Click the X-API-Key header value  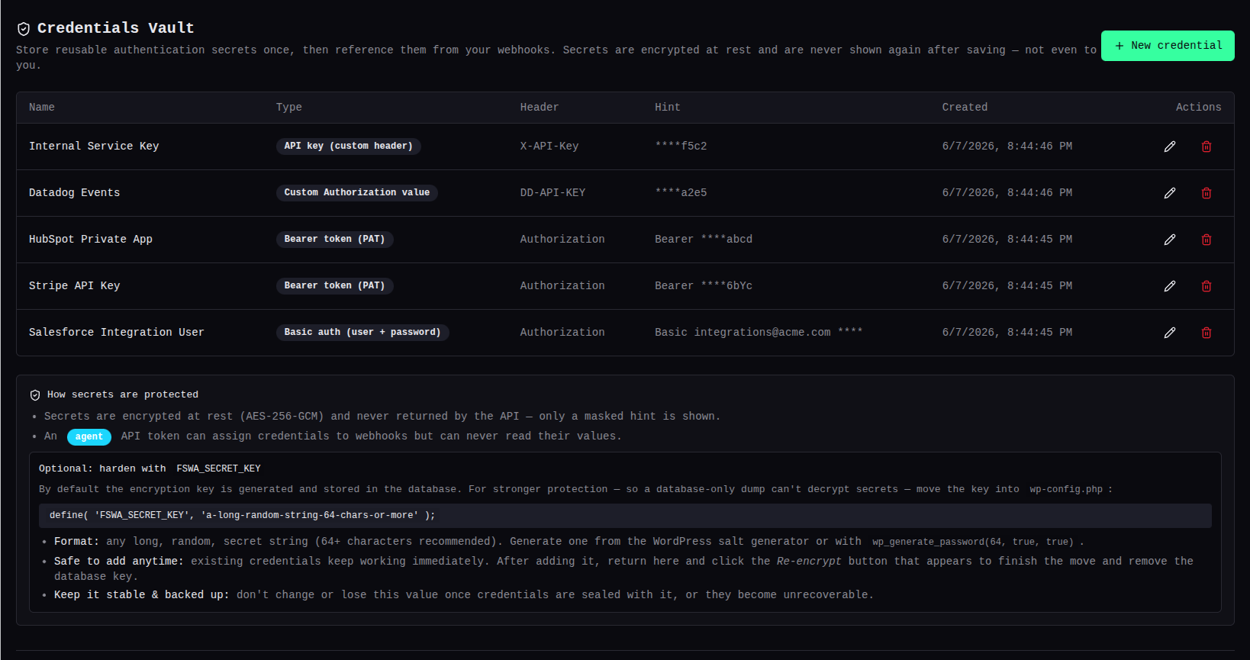[549, 146]
